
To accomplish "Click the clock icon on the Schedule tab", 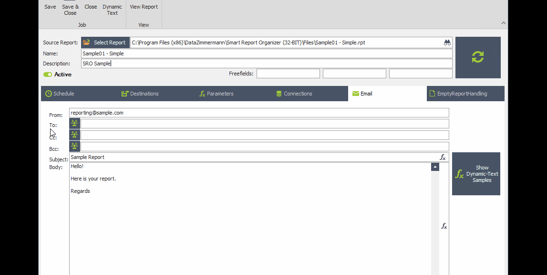I will point(48,93).
